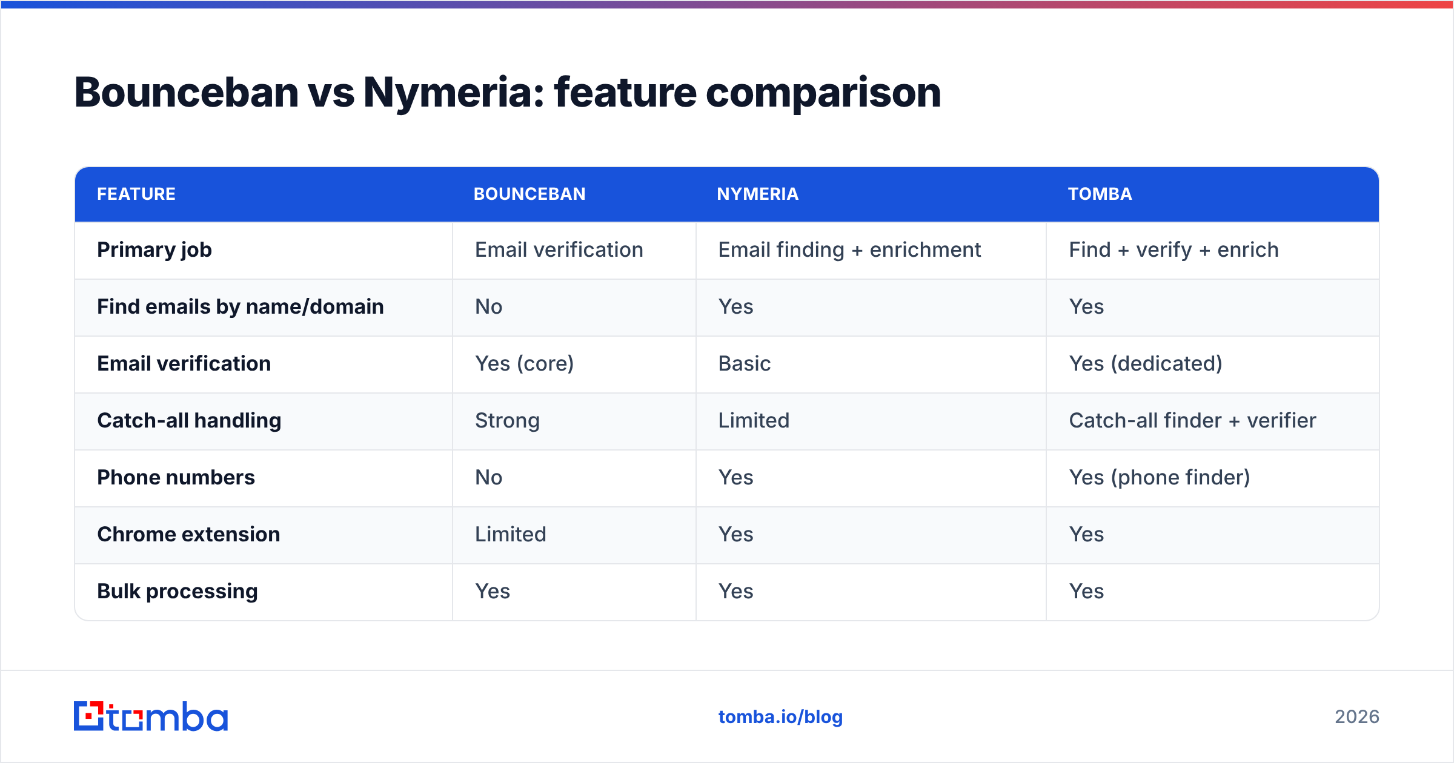
Task: Click the title 'Bounceban vs Nymeria: feature comparison'
Action: click(x=508, y=93)
